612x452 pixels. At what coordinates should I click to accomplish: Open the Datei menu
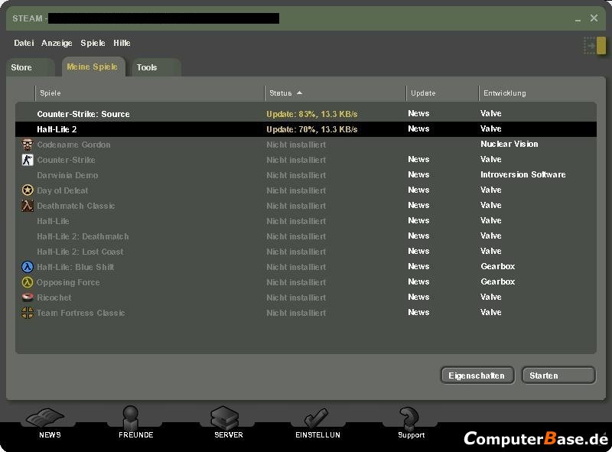coord(24,43)
